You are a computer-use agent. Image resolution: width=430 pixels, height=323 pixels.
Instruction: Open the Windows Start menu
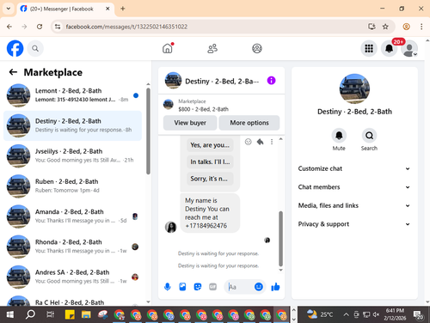point(9,314)
